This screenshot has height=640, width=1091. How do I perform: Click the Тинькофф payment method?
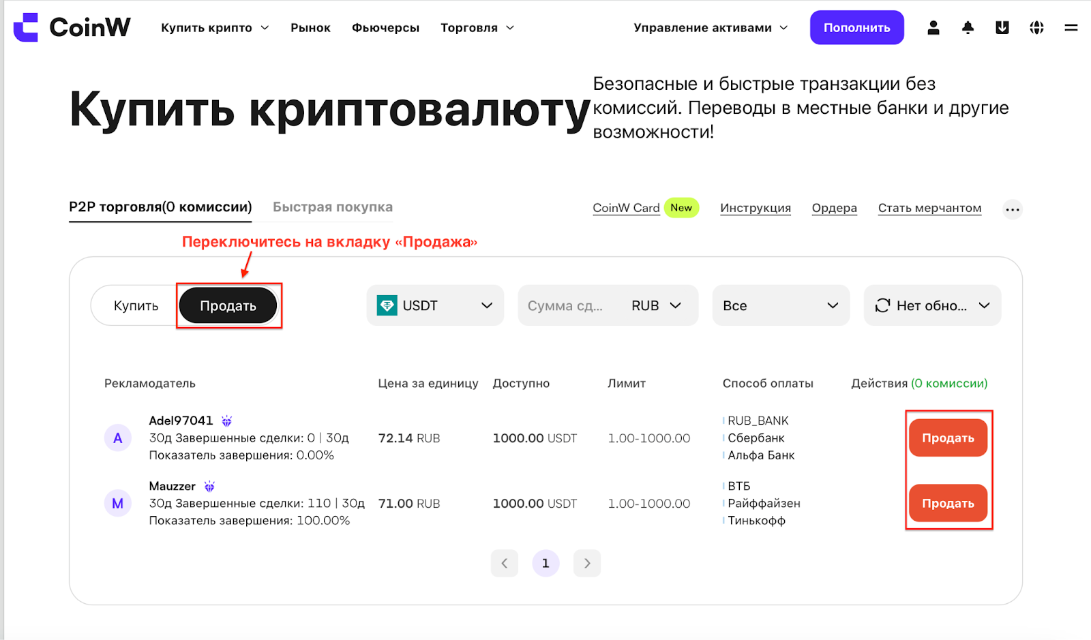point(756,520)
